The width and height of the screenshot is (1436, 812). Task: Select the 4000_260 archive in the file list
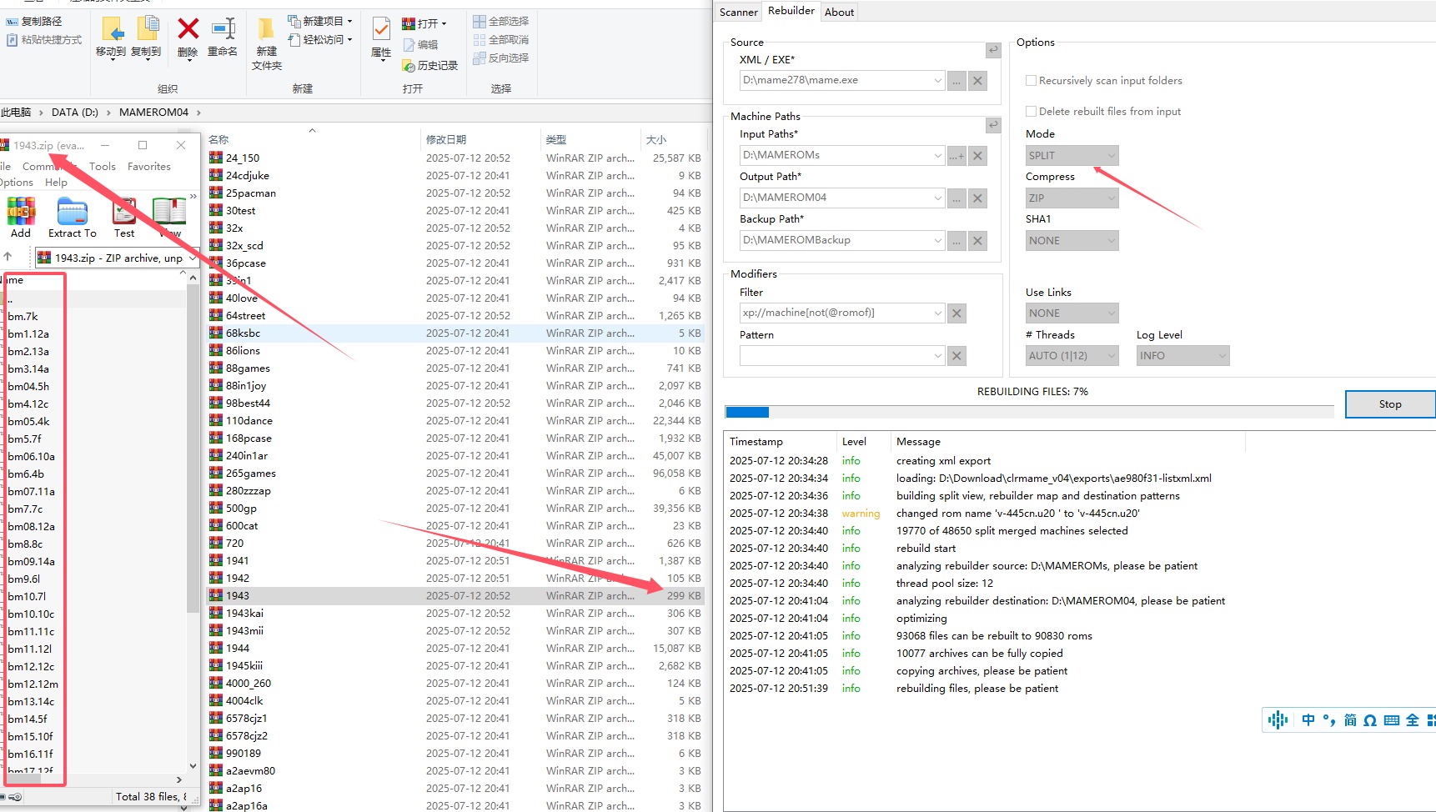(x=454, y=684)
